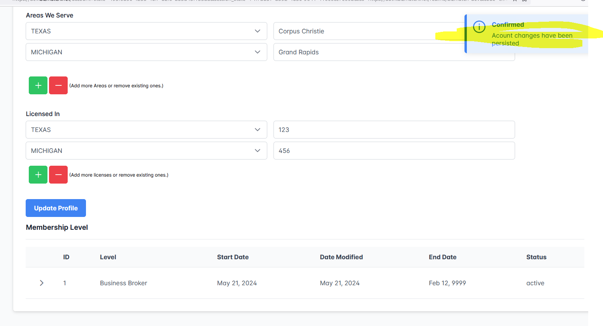This screenshot has width=603, height=326.
Task: Edit the Grand Rapids city field
Action: pyautogui.click(x=366, y=52)
